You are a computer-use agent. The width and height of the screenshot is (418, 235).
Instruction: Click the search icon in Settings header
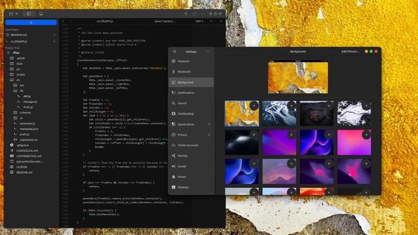(174, 52)
